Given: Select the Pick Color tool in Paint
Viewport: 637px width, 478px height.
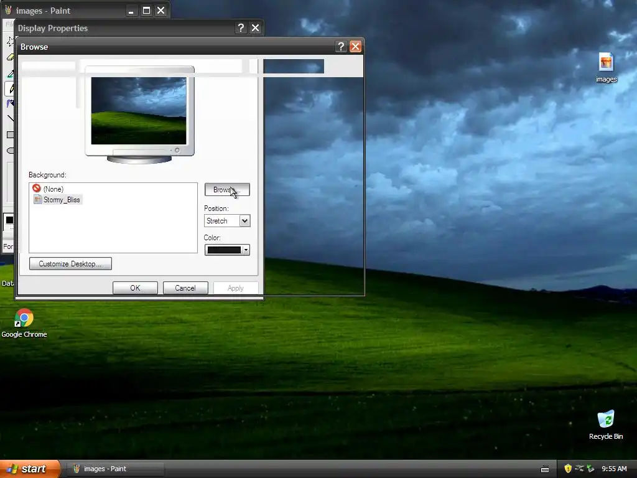Looking at the screenshot, I should coord(10,73).
